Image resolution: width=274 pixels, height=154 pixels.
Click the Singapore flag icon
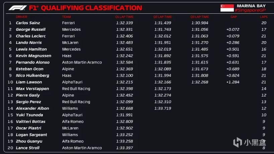click(227, 8)
